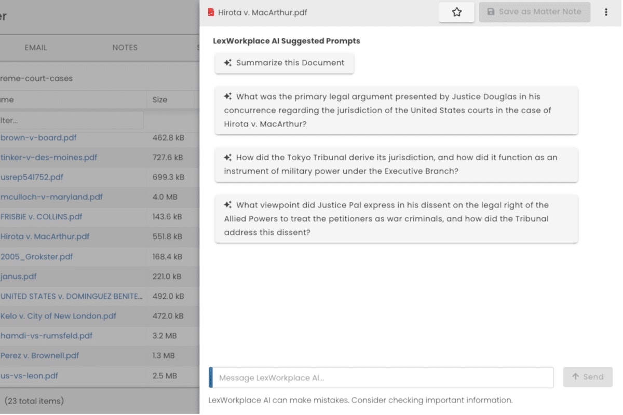Click the red PDF icon beside Hirota v. MacArthur.pdf
The width and height of the screenshot is (623, 415).
pos(211,12)
